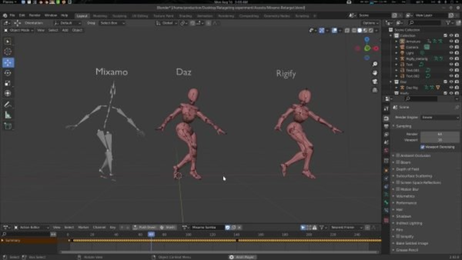The image size is (462, 260).
Task: Open the Tool properties tab
Action: (387, 109)
